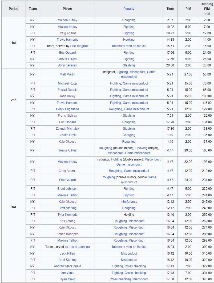214x283 pixels.
Task: Open Micheal Haley link in 2:37 Roughing row
Action: 67,20
